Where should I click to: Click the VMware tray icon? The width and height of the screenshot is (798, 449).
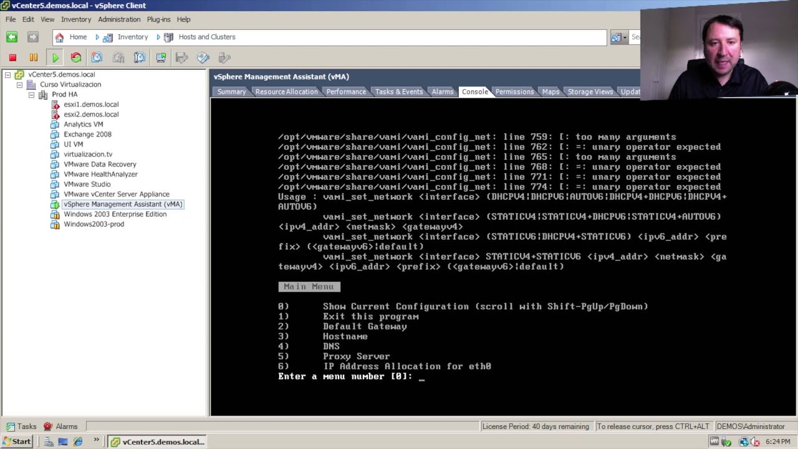[x=714, y=442]
